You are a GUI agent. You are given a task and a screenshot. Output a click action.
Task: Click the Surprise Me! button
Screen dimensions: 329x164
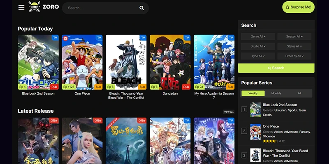[x=299, y=7]
